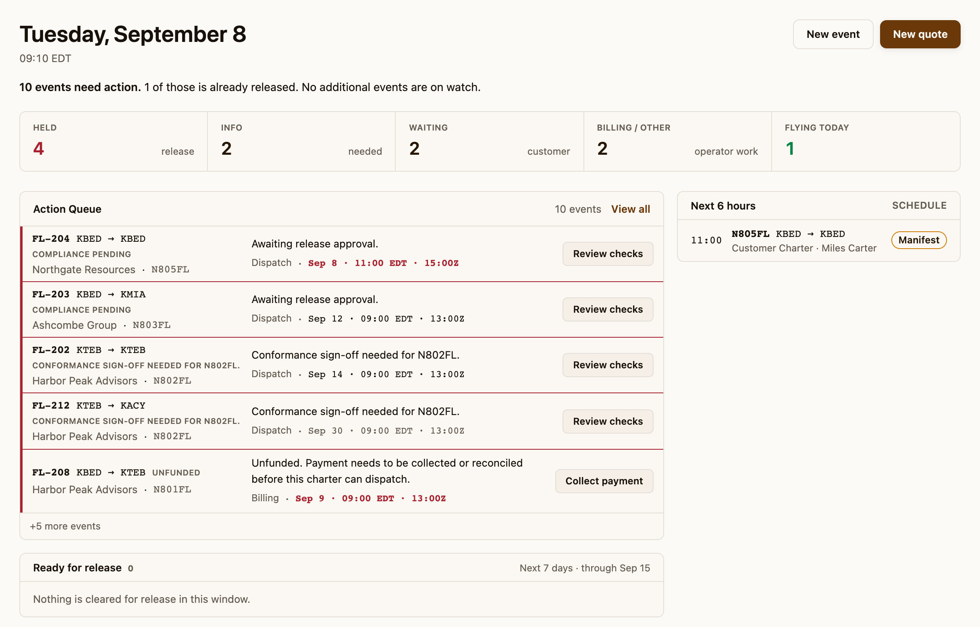This screenshot has width=980, height=627.
Task: Open View all in Action Queue
Action: pyautogui.click(x=630, y=209)
